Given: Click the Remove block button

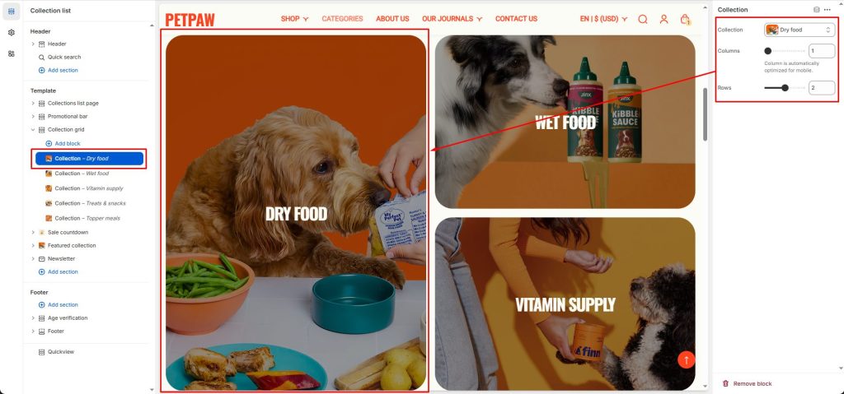Looking at the screenshot, I should (x=747, y=384).
